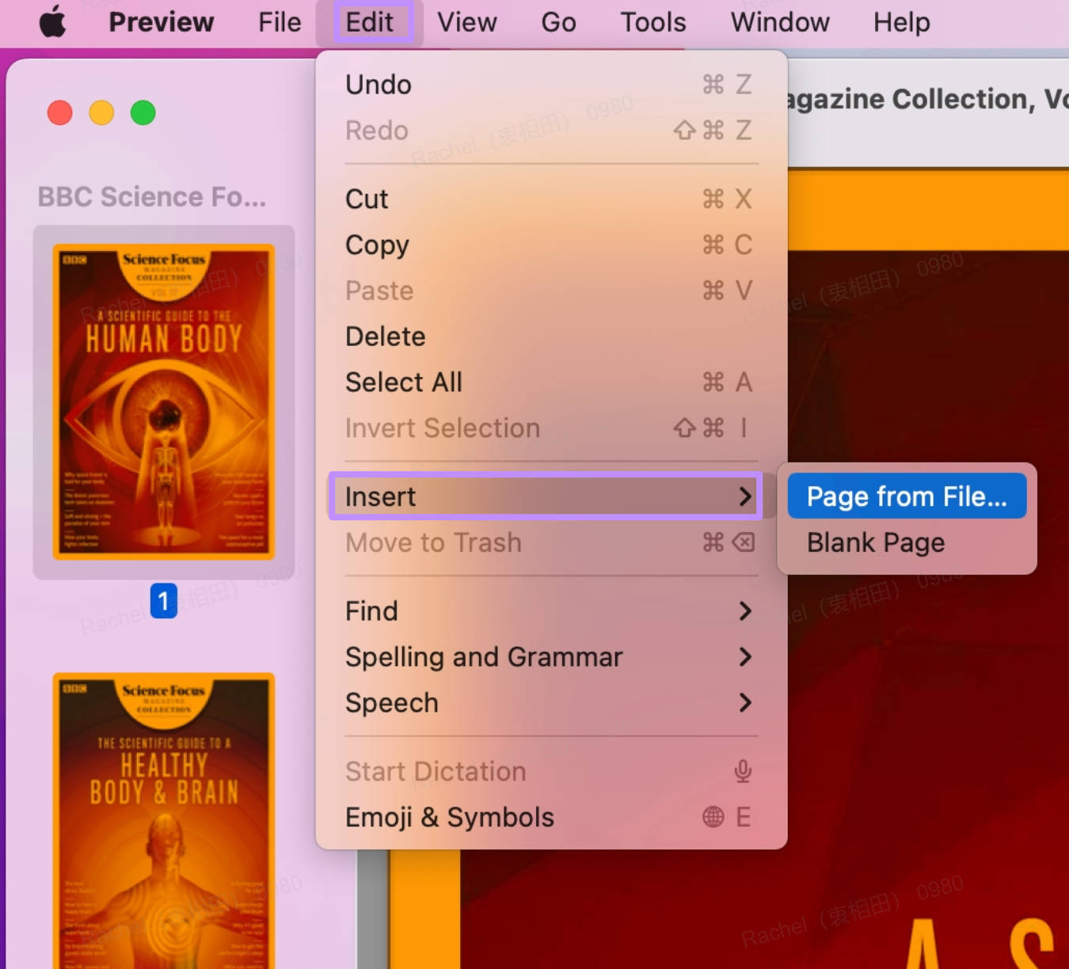Open the Apple menu
Screen dimensions: 1069x969
(50, 21)
